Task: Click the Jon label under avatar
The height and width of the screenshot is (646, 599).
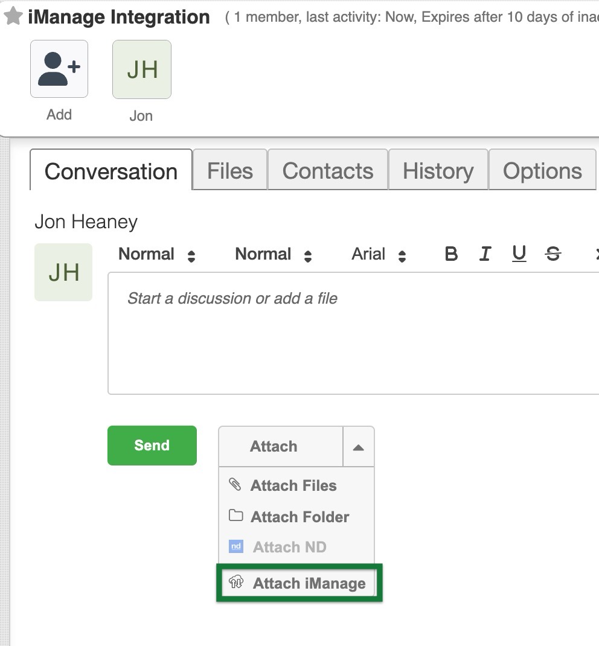Action: pos(141,116)
